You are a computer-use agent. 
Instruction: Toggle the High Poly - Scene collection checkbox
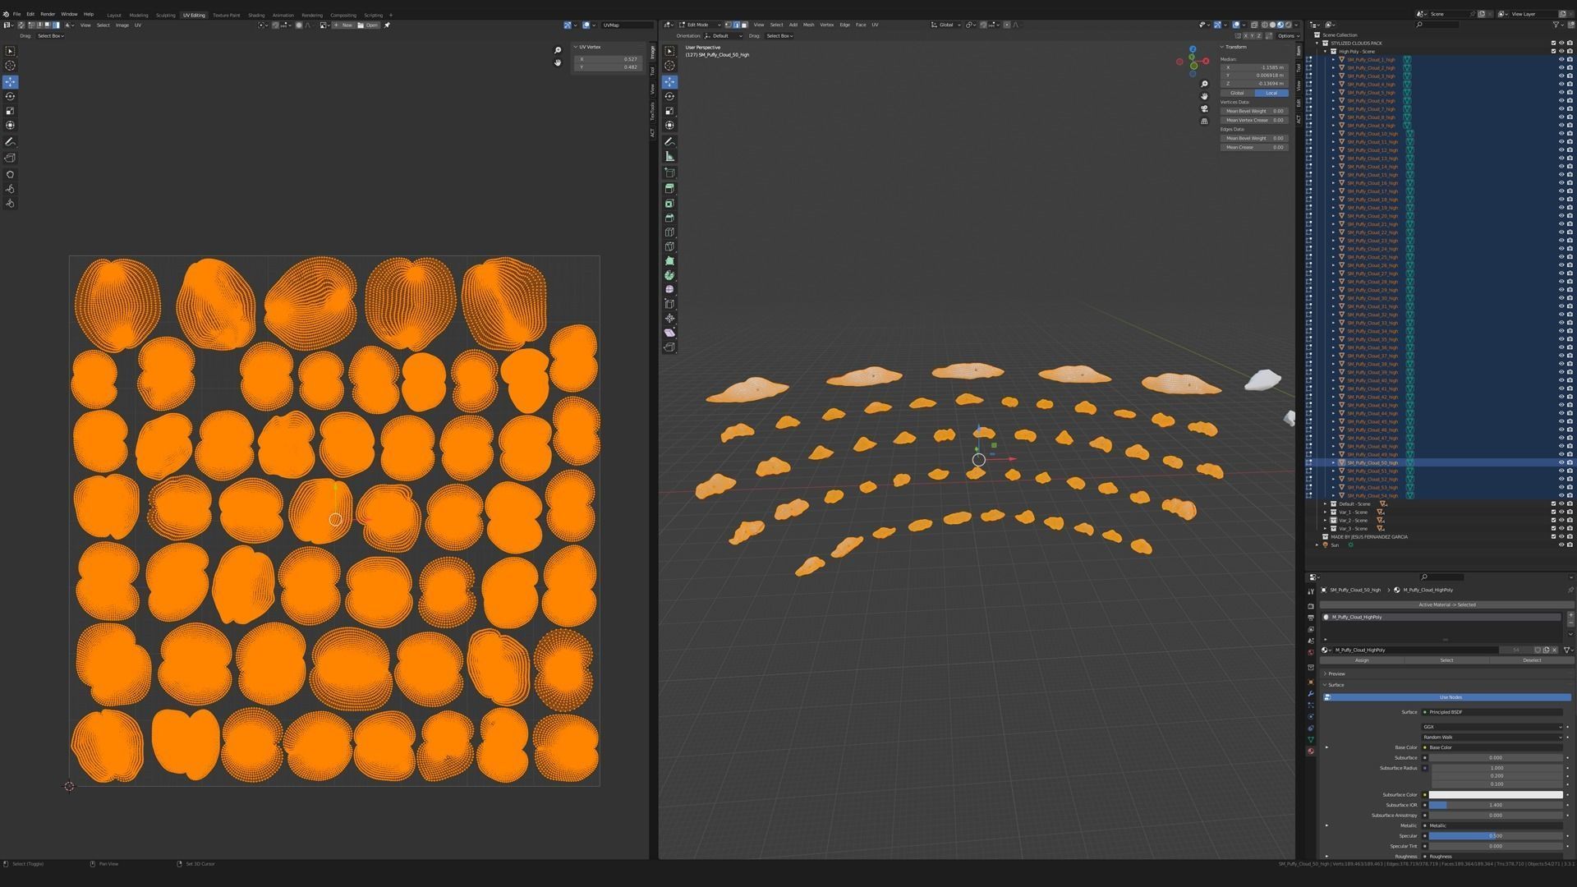coord(1553,52)
